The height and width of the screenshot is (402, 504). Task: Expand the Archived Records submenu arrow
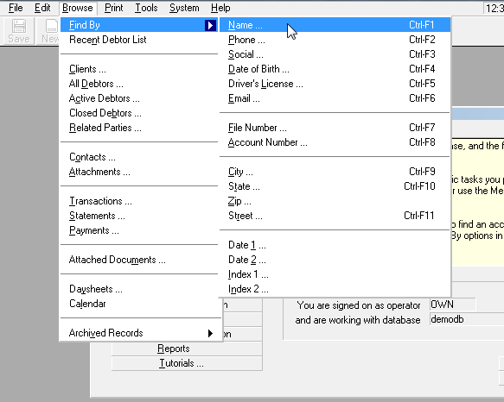coord(210,333)
